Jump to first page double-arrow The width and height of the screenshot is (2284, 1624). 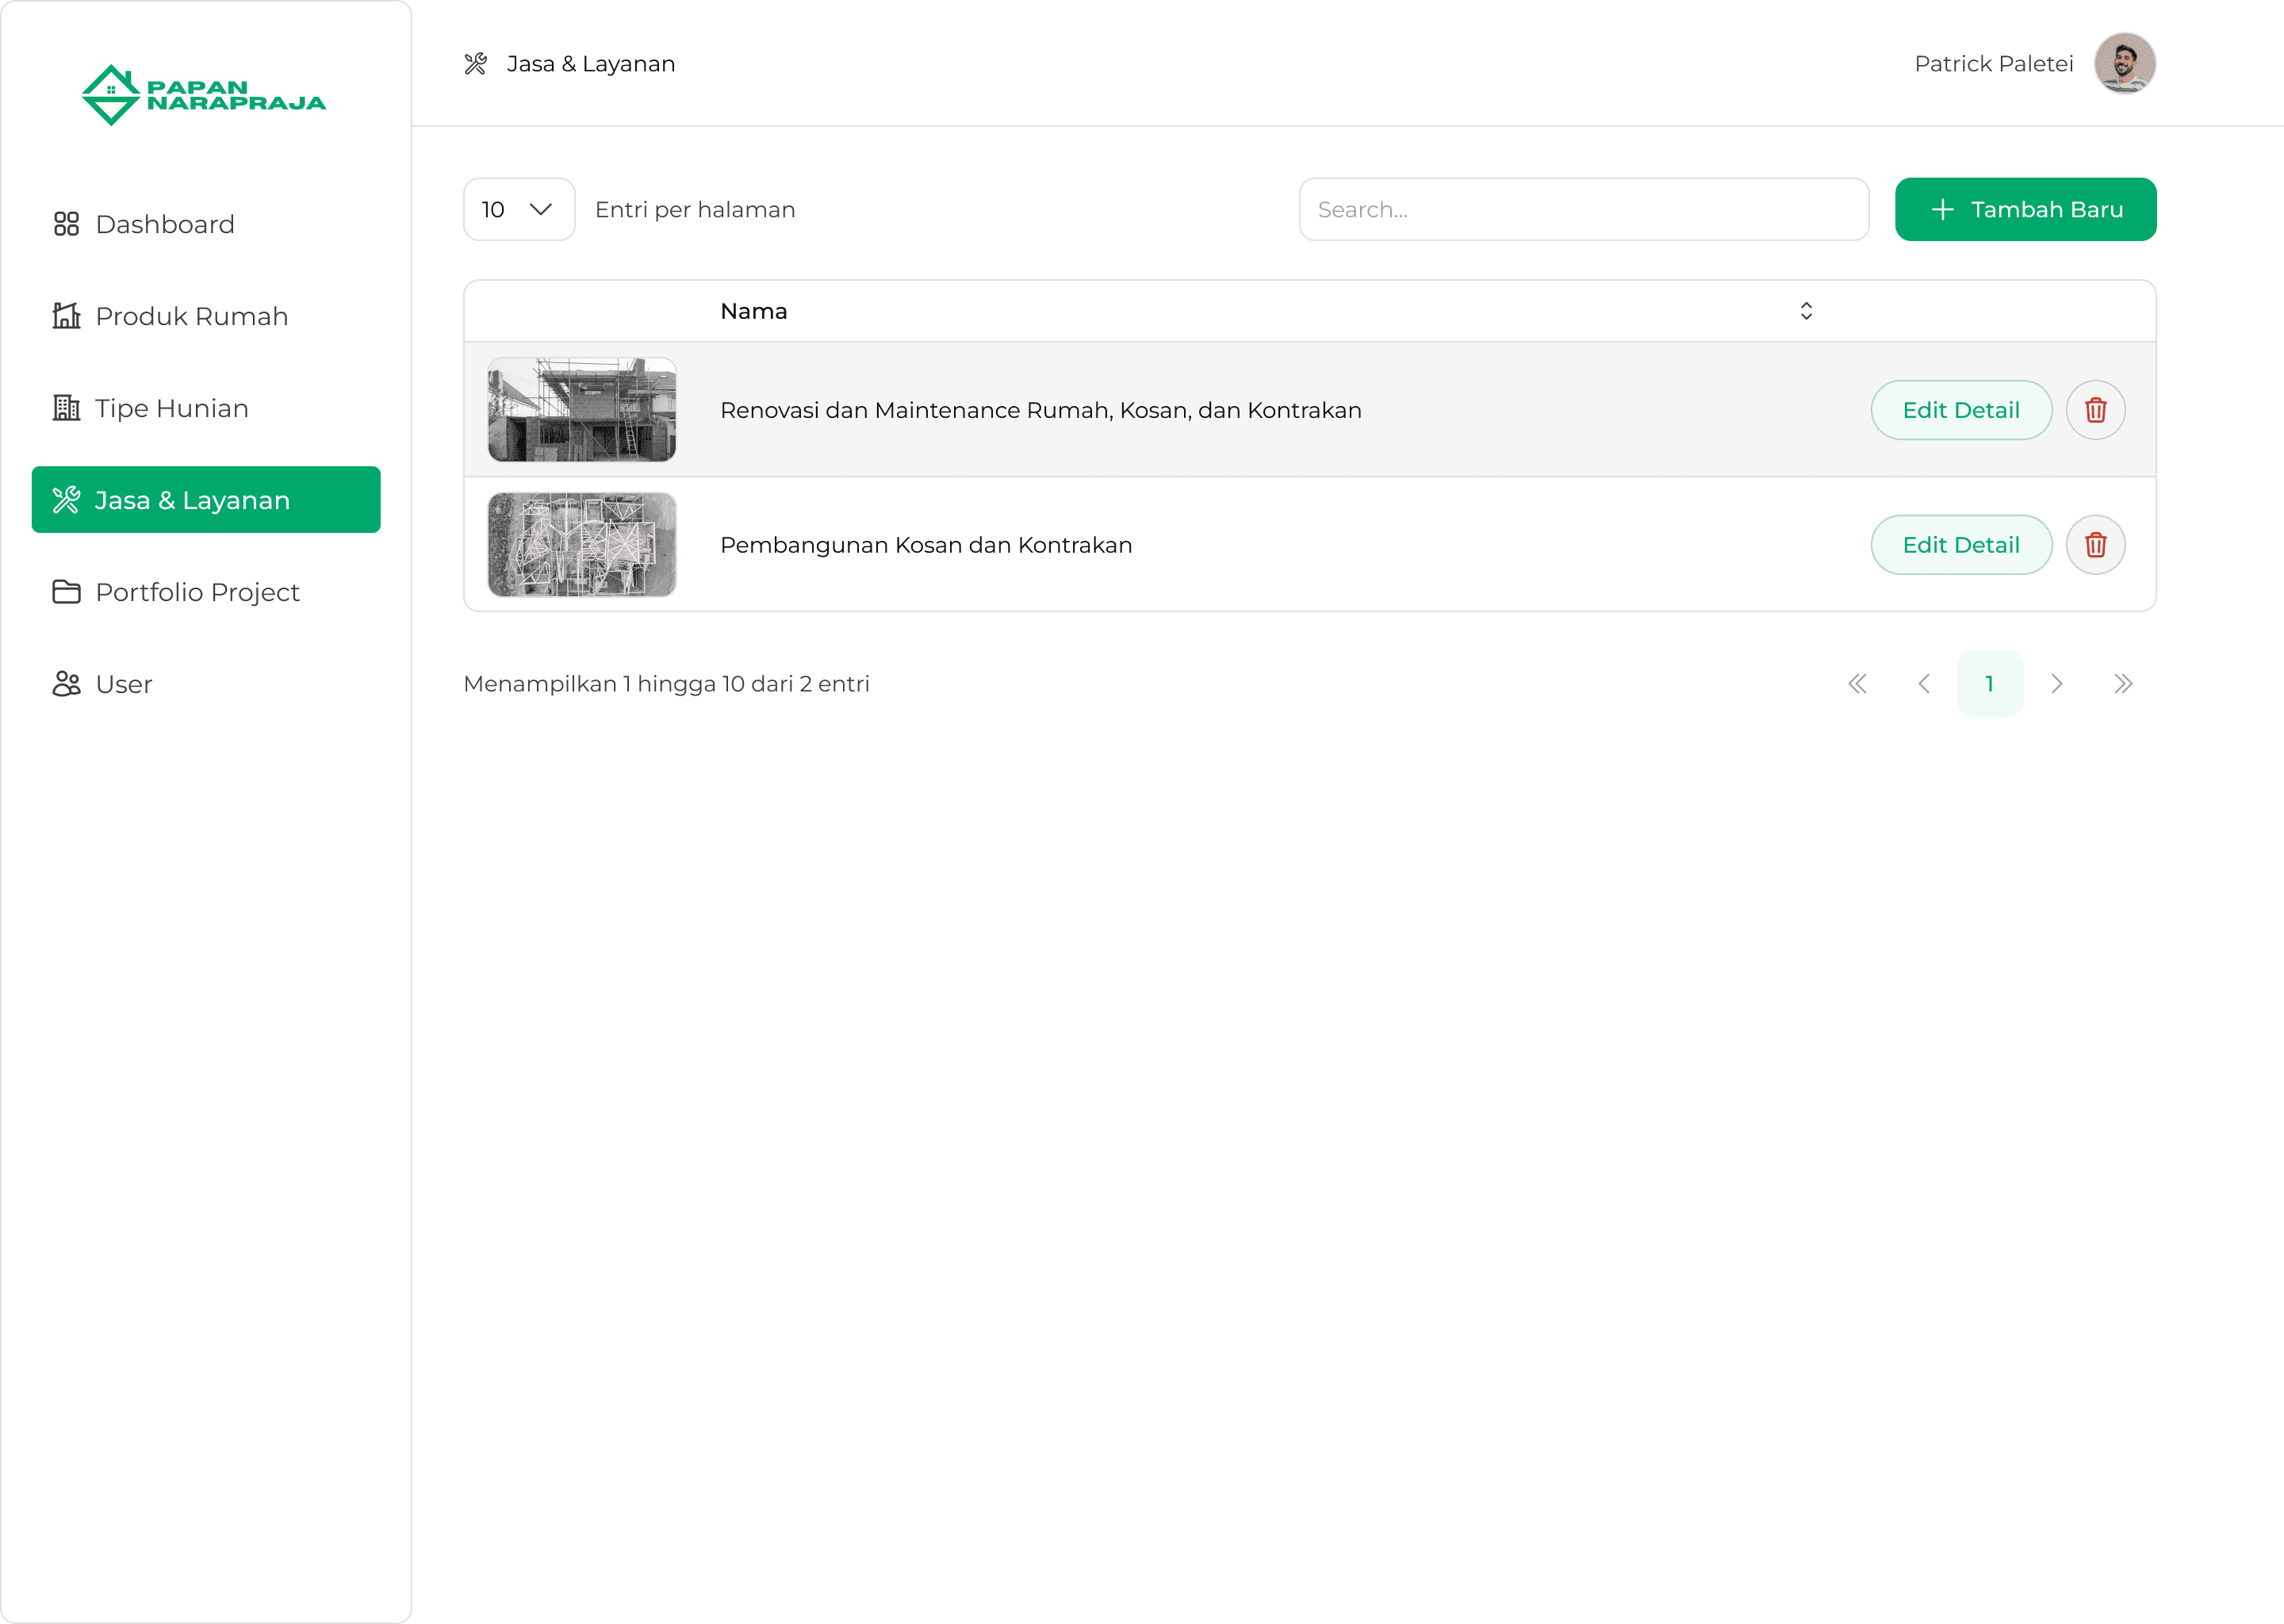coord(1857,684)
